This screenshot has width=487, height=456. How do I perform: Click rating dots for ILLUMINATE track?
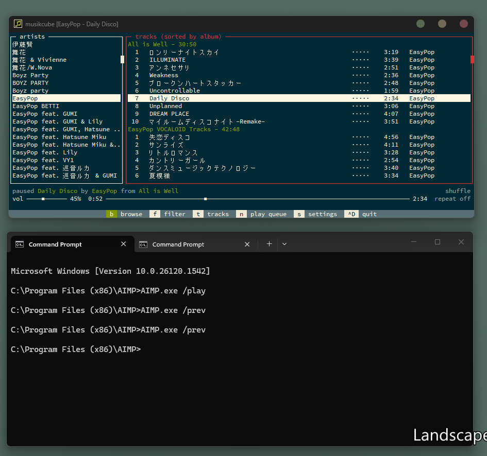pos(361,60)
